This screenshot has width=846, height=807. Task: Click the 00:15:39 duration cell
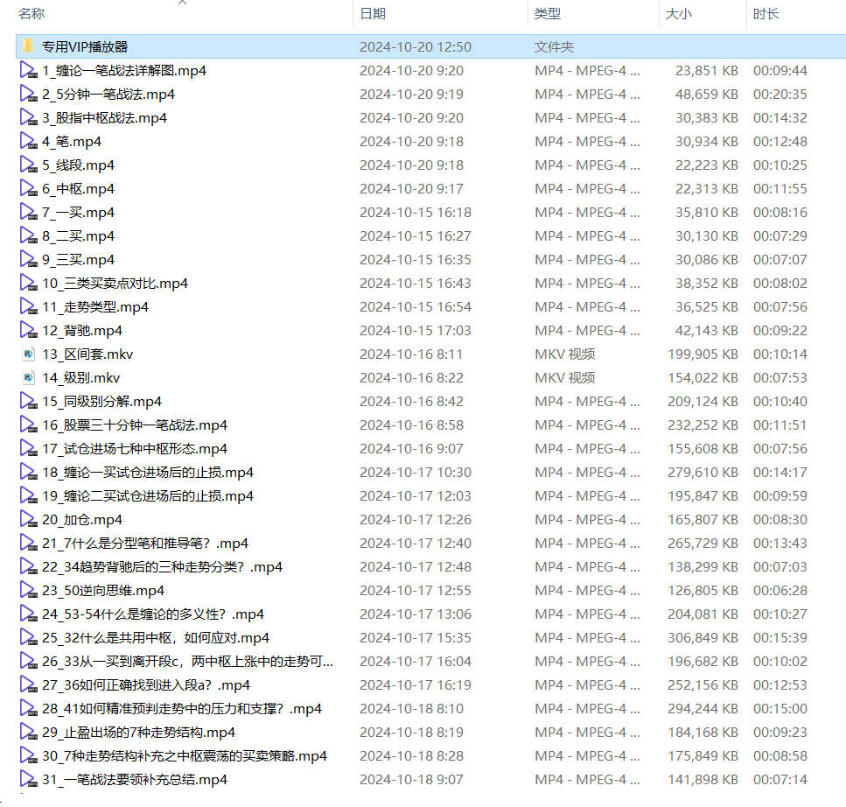click(780, 637)
